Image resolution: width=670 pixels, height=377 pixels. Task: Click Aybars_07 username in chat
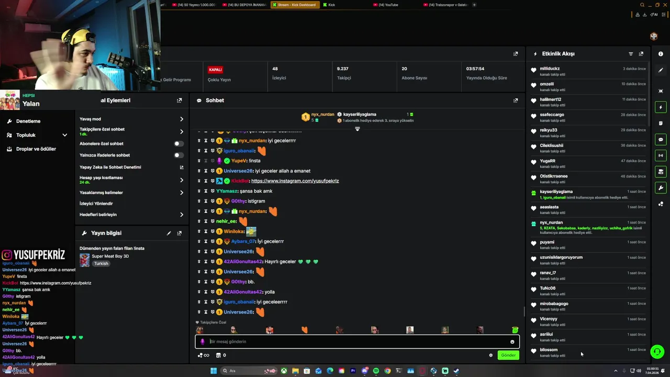click(243, 242)
